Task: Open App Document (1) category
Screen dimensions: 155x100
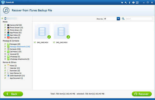Action: pos(16,78)
